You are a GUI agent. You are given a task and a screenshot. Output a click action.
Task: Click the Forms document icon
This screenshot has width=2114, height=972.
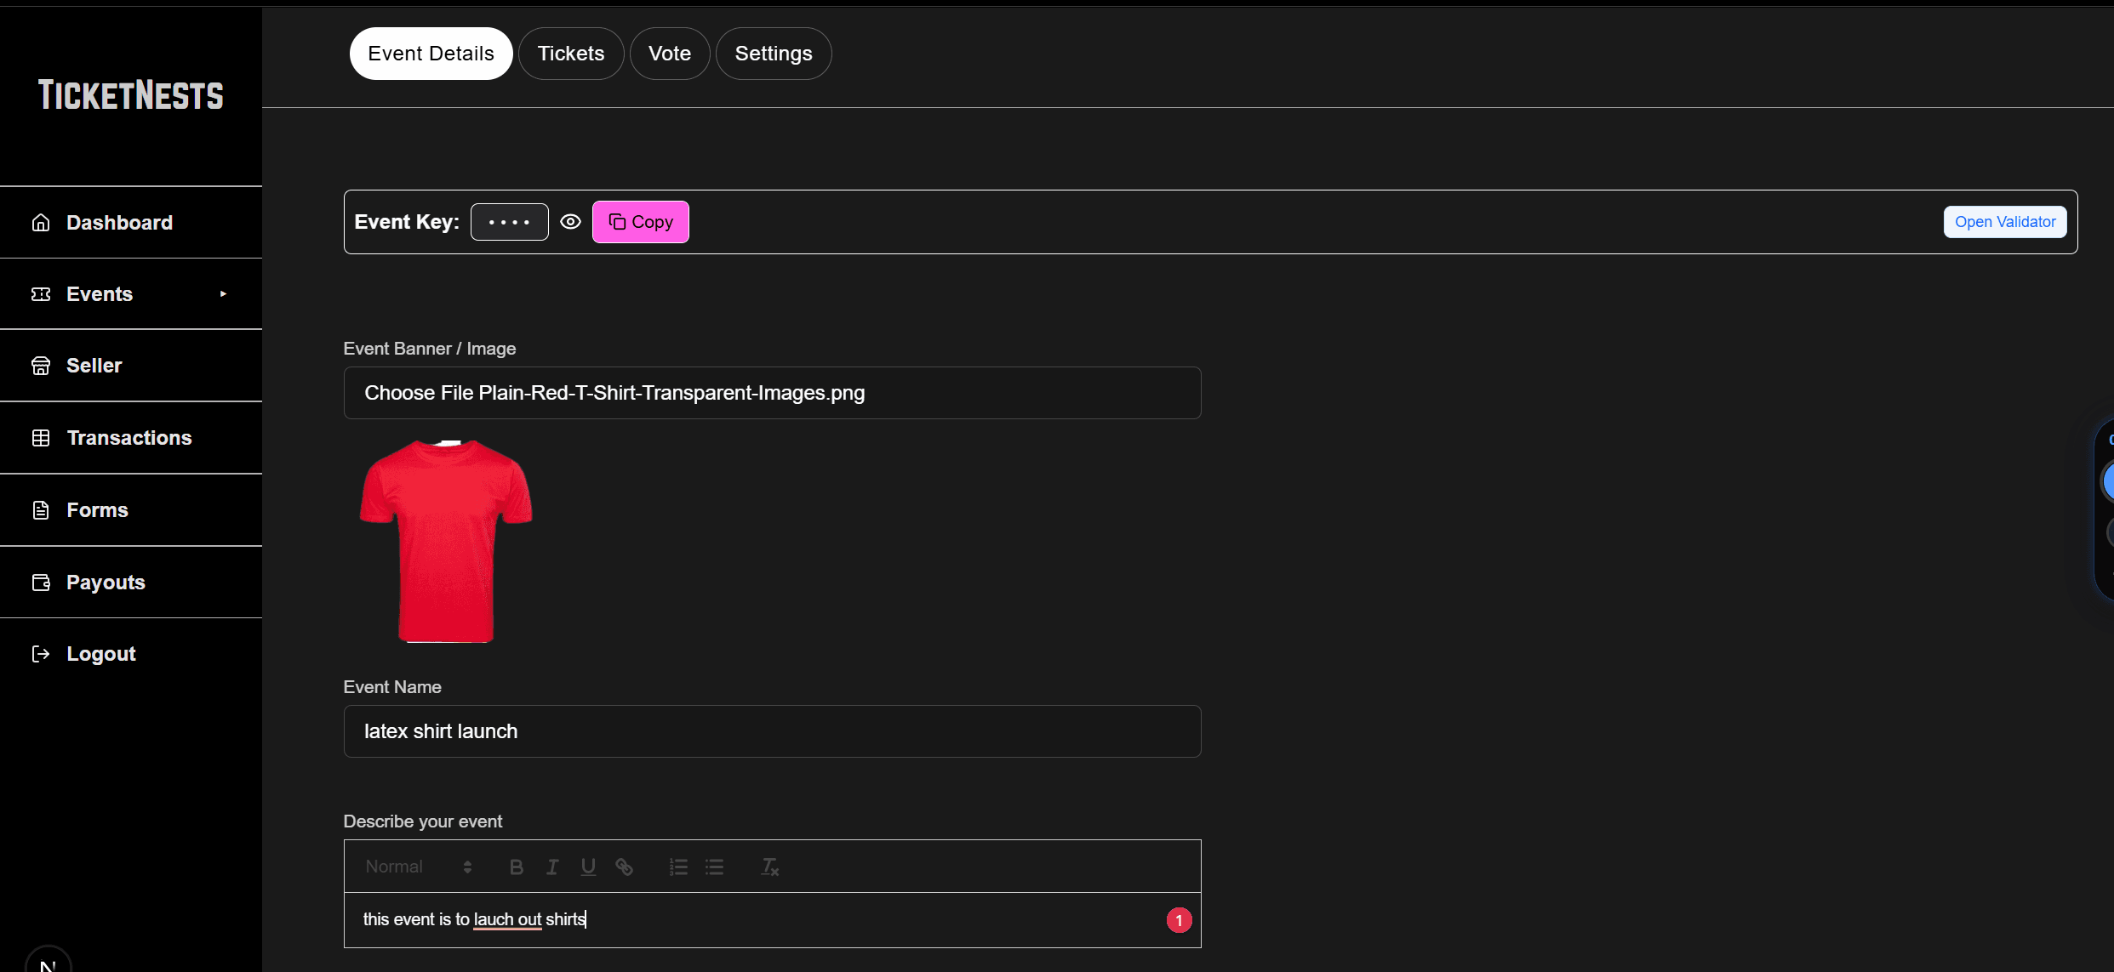coord(41,510)
